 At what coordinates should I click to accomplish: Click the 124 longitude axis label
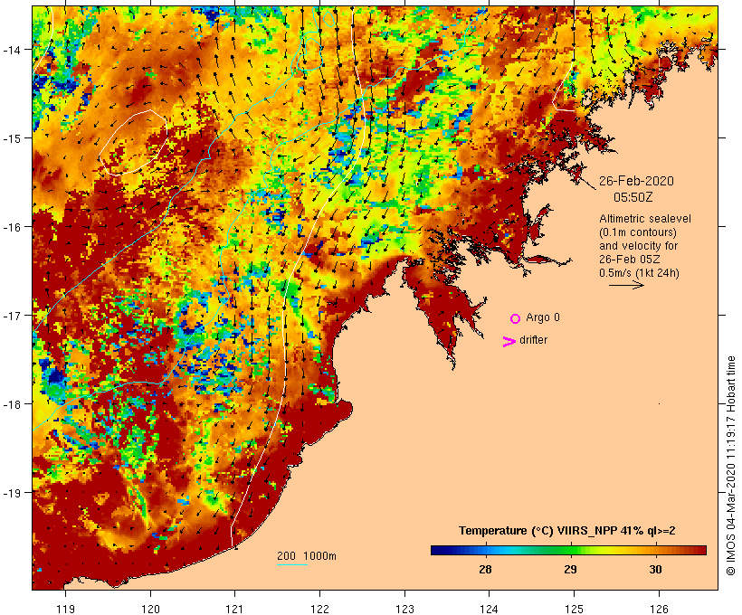click(490, 609)
